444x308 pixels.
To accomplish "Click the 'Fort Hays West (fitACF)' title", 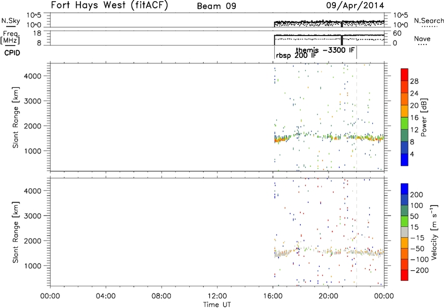I will pos(109,6).
